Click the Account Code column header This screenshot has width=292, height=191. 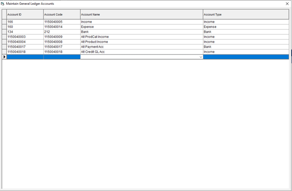[x=62, y=14]
